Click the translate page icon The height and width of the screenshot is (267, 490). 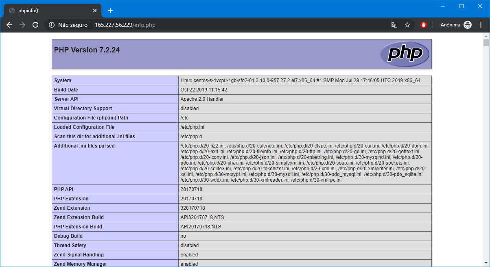[x=394, y=25]
